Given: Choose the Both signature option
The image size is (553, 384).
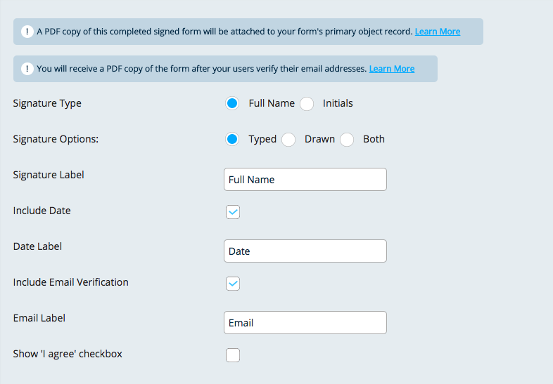Looking at the screenshot, I should (x=347, y=140).
